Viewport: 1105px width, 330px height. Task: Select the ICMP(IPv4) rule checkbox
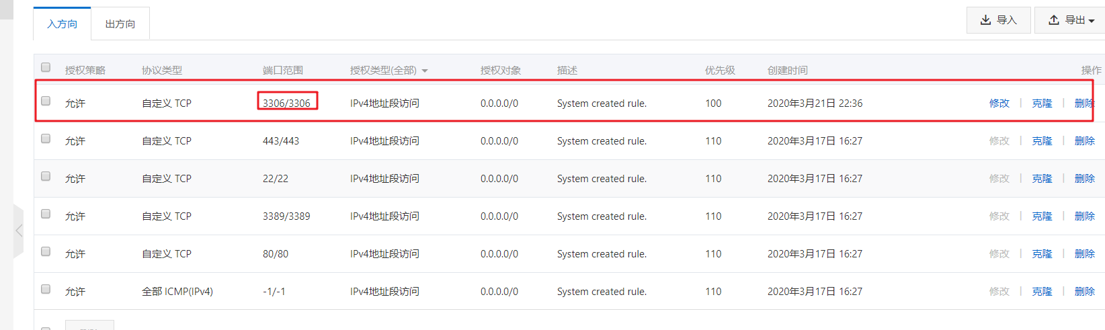point(46,289)
